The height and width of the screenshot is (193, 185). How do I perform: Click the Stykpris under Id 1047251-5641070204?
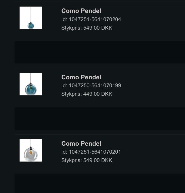point(87,28)
